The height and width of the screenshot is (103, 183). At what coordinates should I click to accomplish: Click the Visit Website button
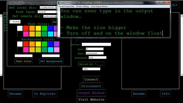pyautogui.click(x=91, y=100)
